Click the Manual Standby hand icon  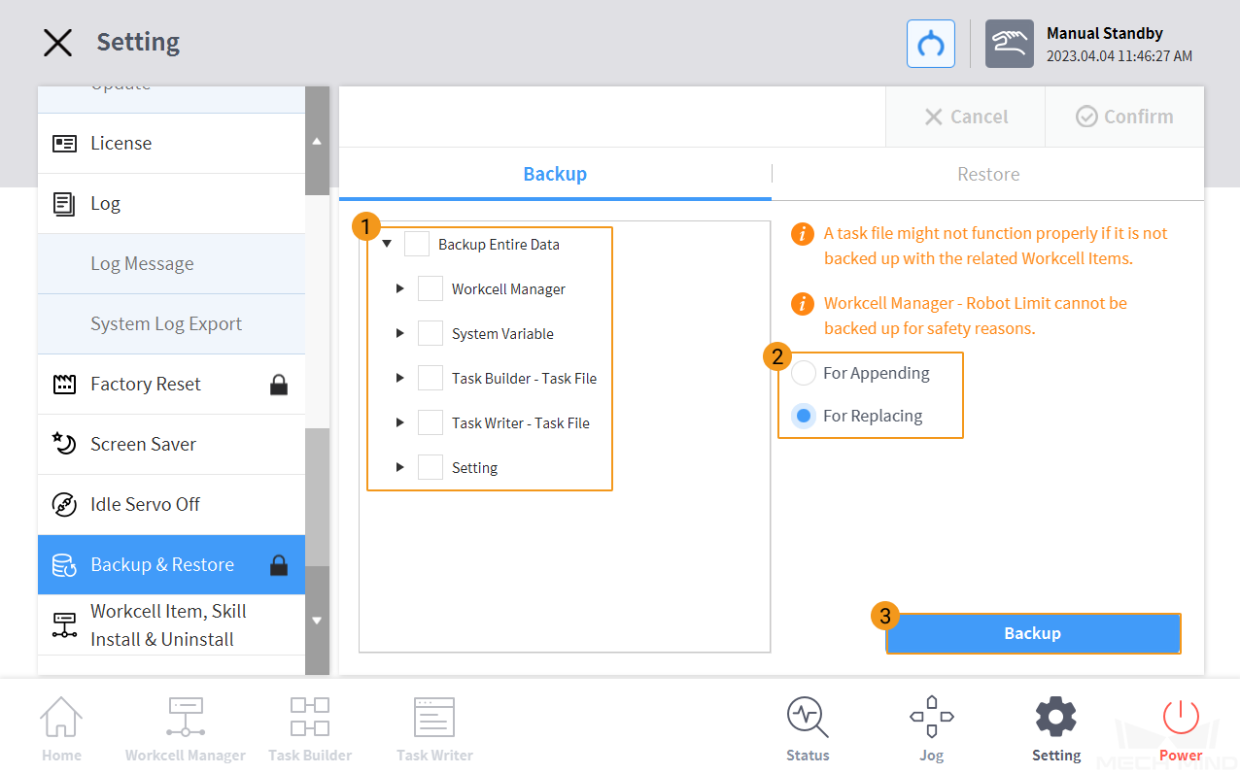(1009, 44)
